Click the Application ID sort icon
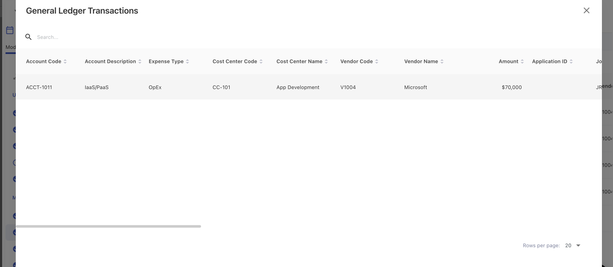The width and height of the screenshot is (613, 267). click(571, 62)
